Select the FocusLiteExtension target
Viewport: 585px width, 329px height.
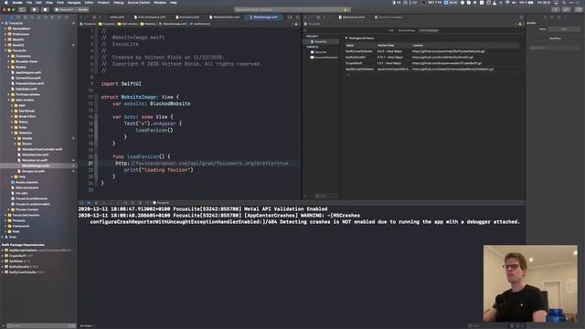point(324,58)
